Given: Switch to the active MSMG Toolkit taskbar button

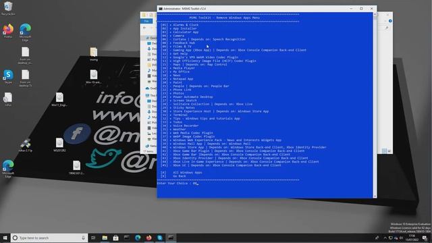Looking at the screenshot, I should pos(171,238).
